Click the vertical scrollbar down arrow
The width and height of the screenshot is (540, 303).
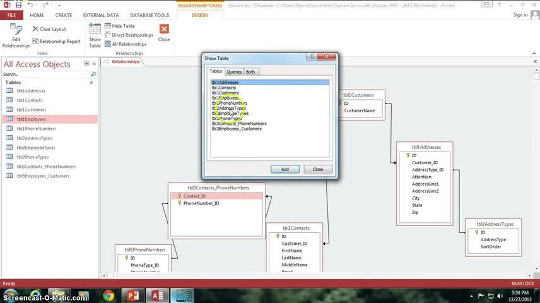(536, 268)
